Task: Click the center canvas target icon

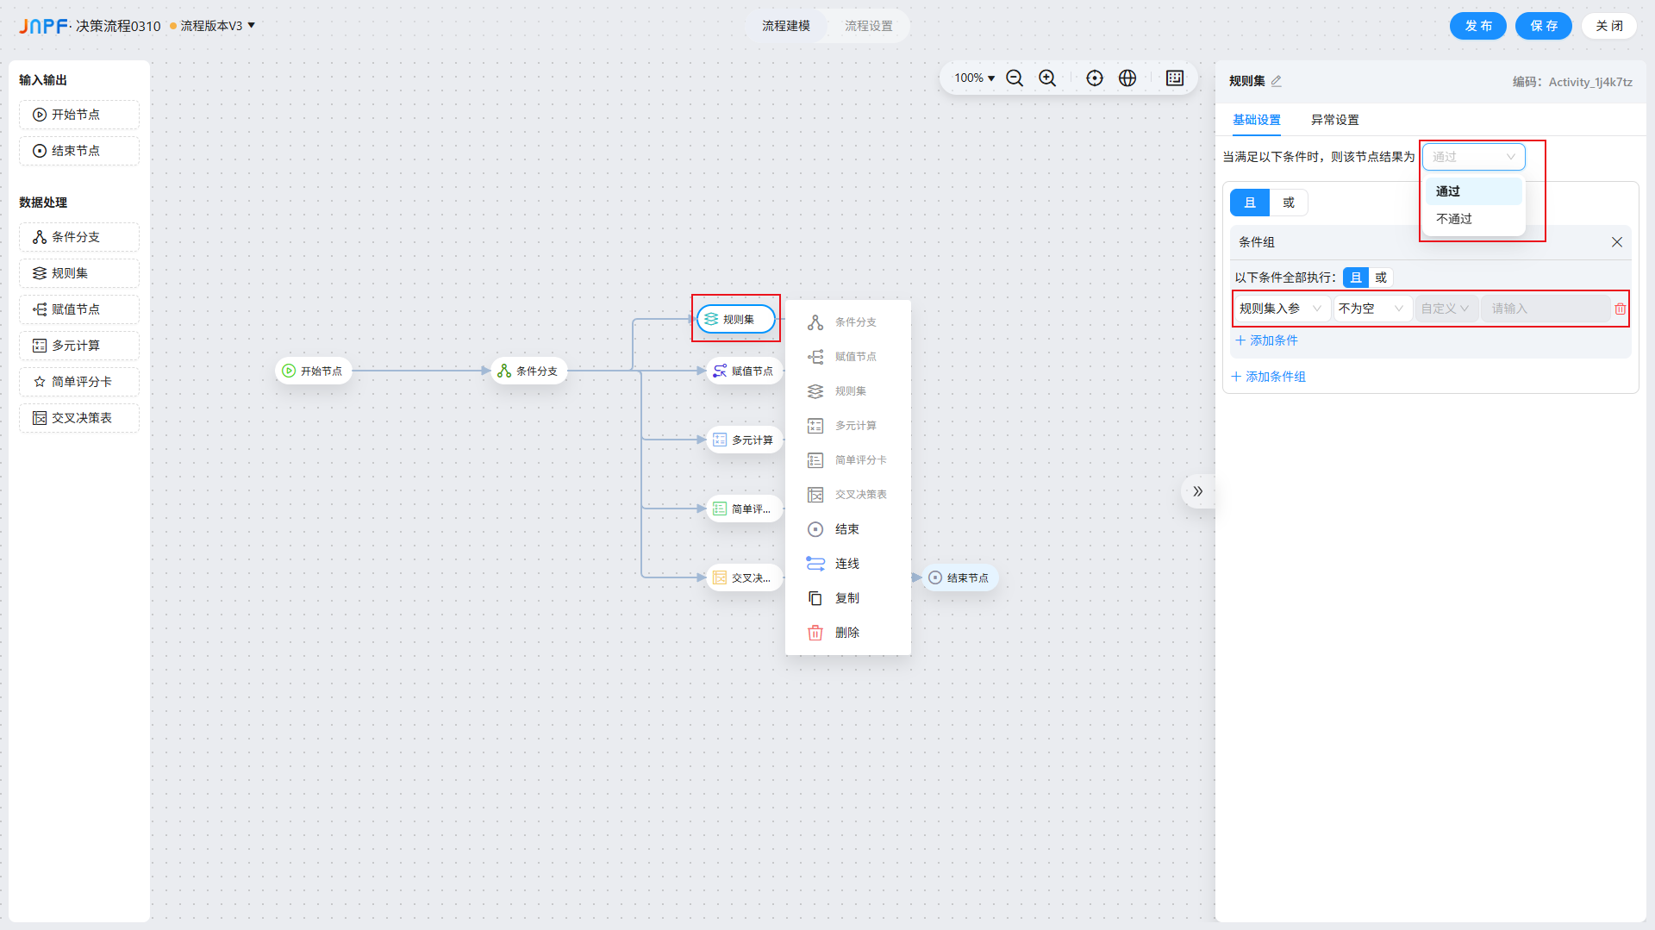Action: tap(1095, 78)
